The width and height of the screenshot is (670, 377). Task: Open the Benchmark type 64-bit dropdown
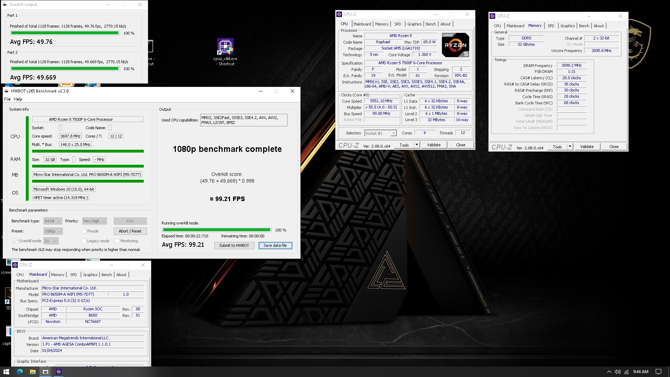(x=53, y=221)
